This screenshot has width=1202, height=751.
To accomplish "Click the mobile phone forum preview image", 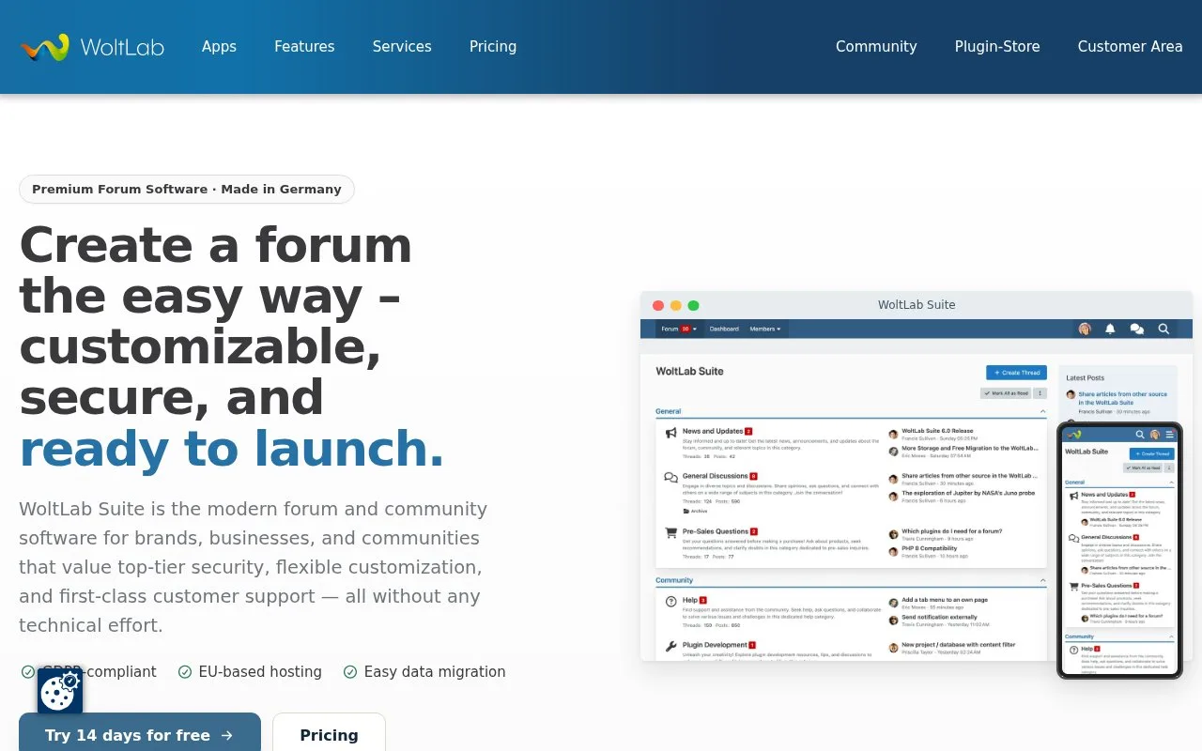I will click(1119, 550).
